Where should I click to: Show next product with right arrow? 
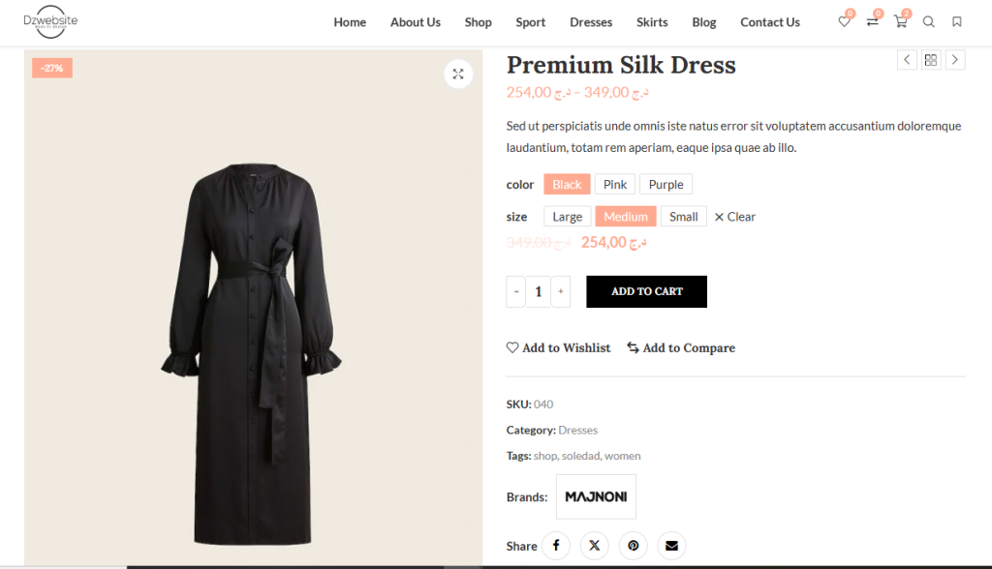955,59
